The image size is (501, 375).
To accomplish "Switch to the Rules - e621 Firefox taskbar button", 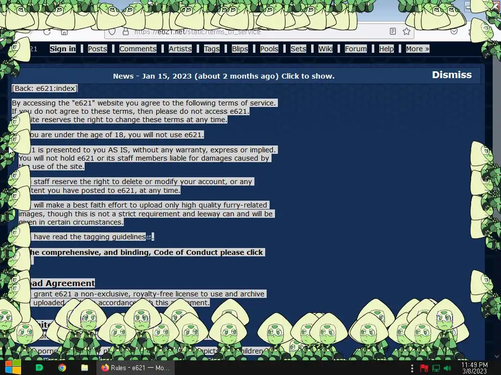I will (136, 368).
